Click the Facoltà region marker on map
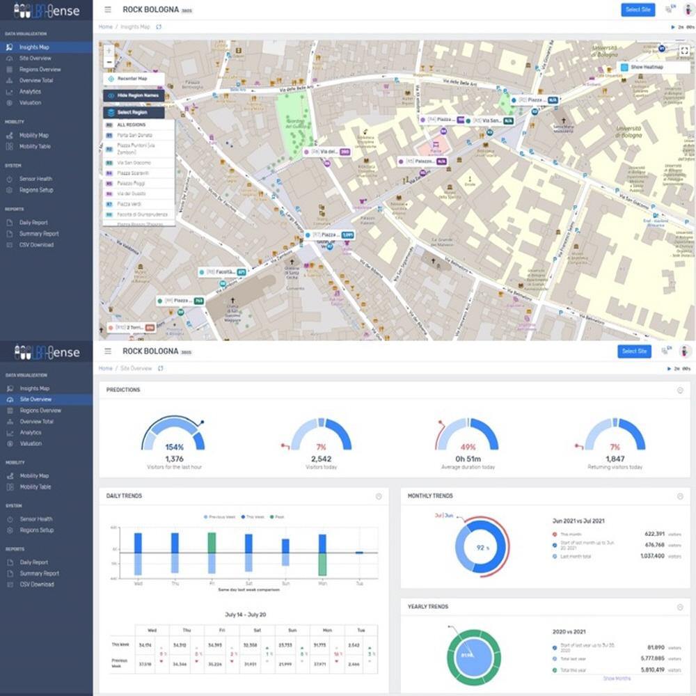 222,272
